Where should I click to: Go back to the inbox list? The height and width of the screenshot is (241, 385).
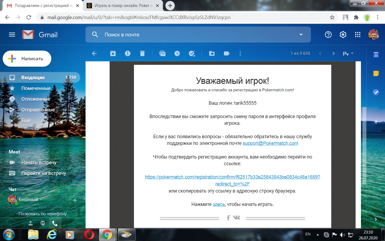point(94,54)
